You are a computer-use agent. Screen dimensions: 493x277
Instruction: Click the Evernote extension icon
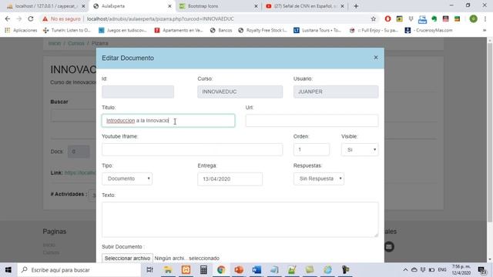point(434,18)
